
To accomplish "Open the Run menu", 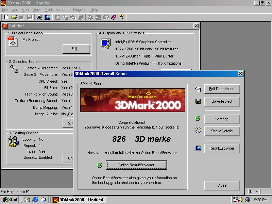I will click(x=25, y=10).
